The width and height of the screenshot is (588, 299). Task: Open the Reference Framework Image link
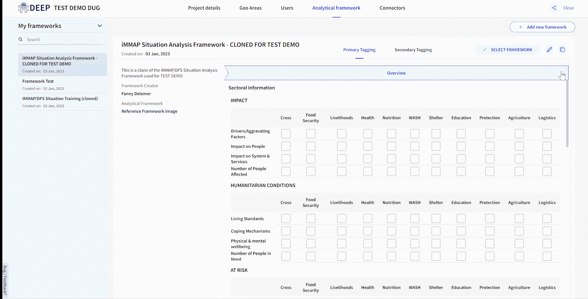[x=150, y=111]
